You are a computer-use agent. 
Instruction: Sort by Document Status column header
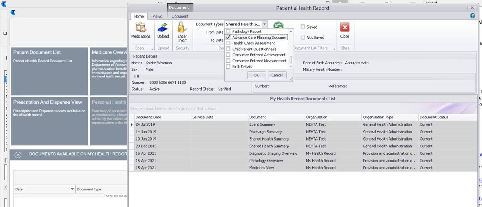tap(448, 117)
